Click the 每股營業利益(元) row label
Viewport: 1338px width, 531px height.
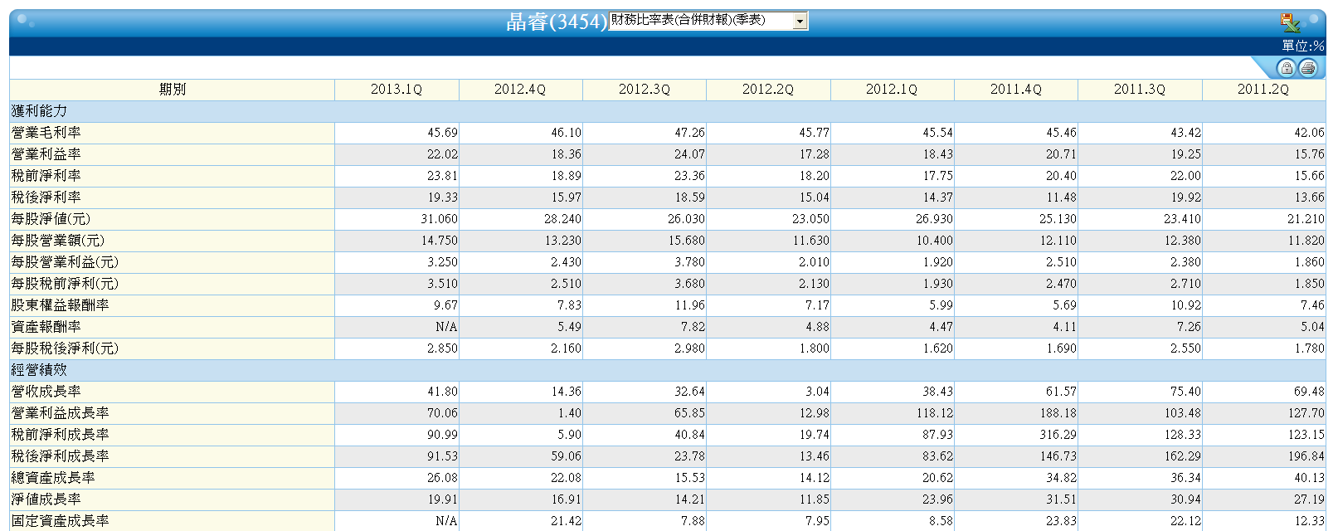[65, 262]
